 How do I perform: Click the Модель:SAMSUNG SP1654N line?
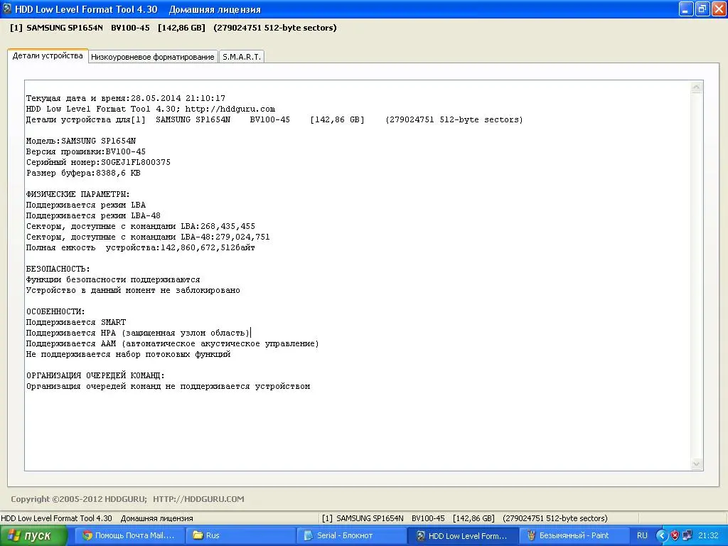(81, 141)
